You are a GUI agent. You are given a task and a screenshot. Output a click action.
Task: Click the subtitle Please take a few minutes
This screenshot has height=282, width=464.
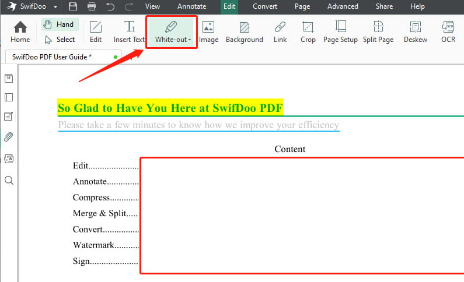pos(198,125)
